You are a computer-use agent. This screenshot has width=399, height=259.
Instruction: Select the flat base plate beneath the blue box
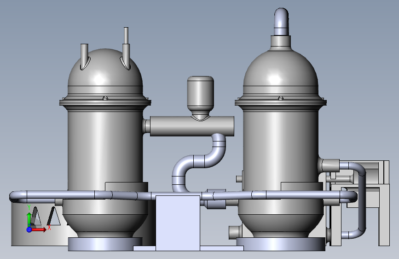click(188, 248)
